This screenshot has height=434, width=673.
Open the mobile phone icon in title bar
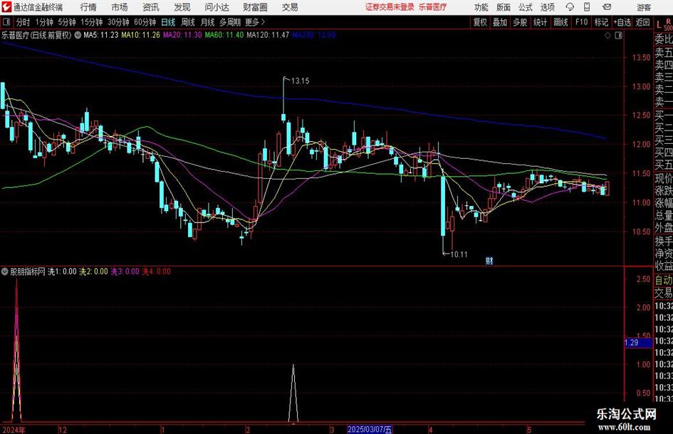pos(587,7)
